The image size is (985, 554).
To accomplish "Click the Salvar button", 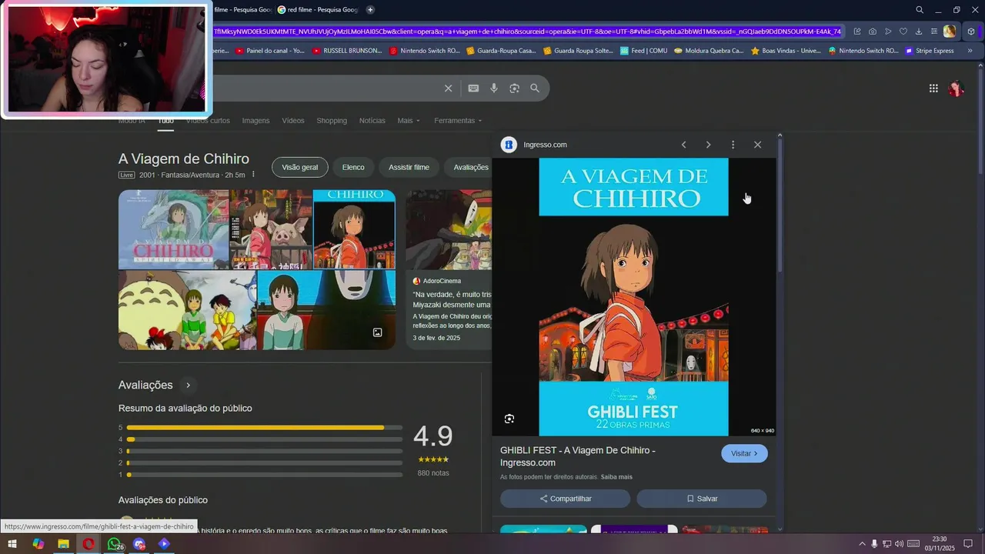I will coord(702,499).
